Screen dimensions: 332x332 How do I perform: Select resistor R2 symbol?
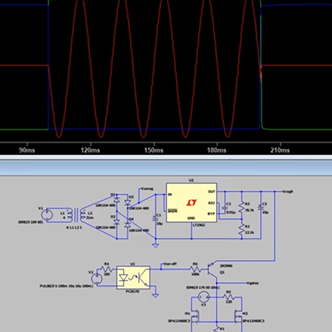[x=242, y=230]
